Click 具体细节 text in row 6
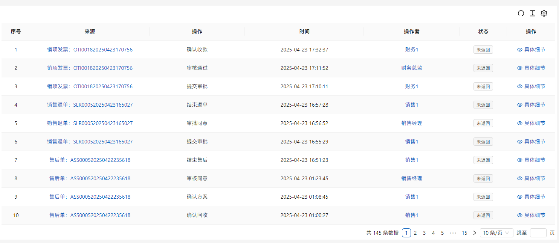The width and height of the screenshot is (559, 243). [x=535, y=142]
